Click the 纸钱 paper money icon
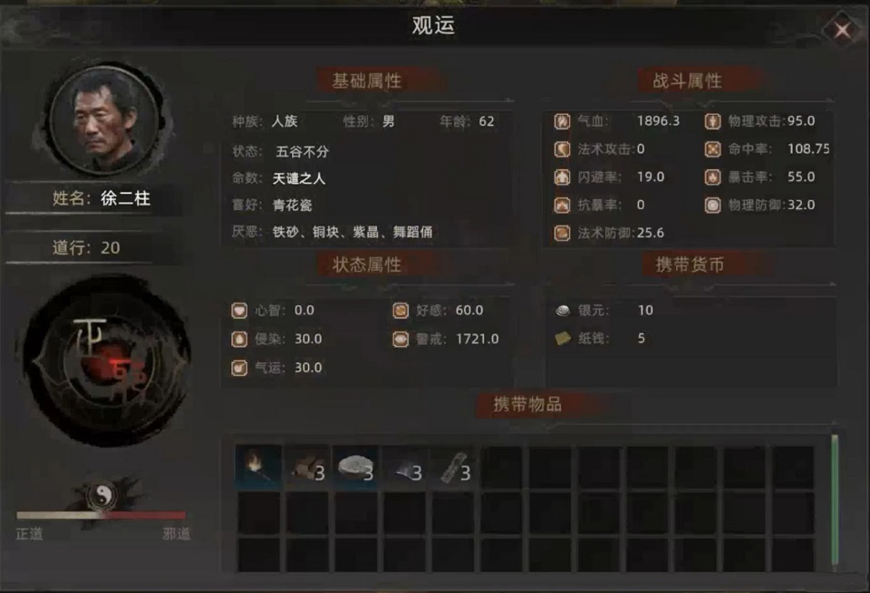 click(x=563, y=338)
